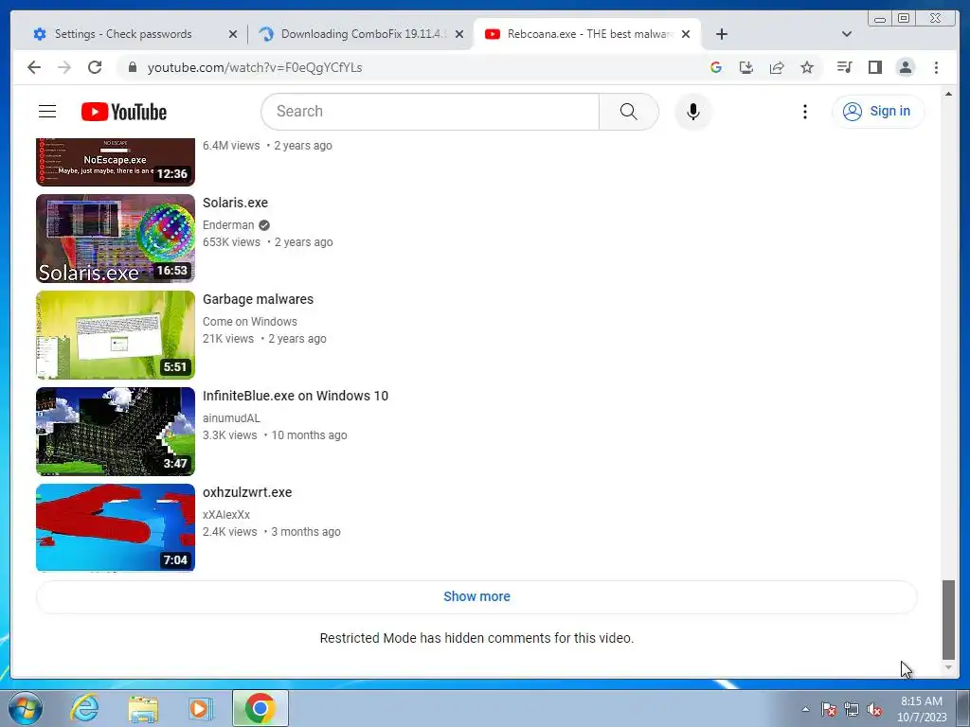
Task: Bookmark this tab with the star icon
Action: 807,67
